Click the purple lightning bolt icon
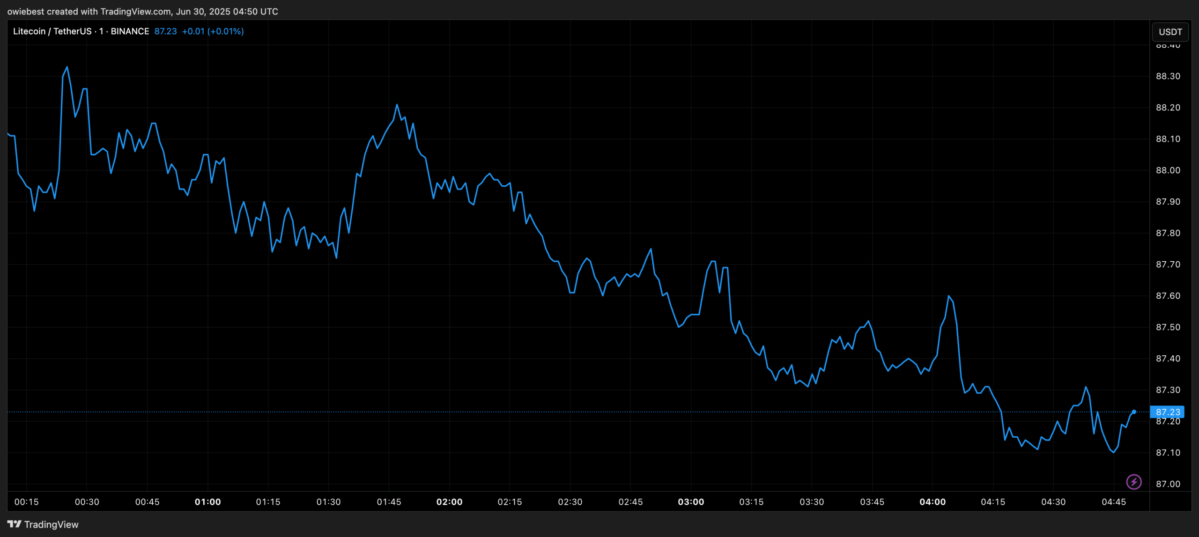The height and width of the screenshot is (537, 1199). pyautogui.click(x=1134, y=482)
